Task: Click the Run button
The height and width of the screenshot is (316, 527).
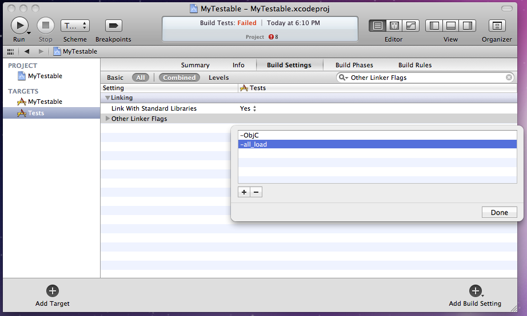Action: point(19,26)
